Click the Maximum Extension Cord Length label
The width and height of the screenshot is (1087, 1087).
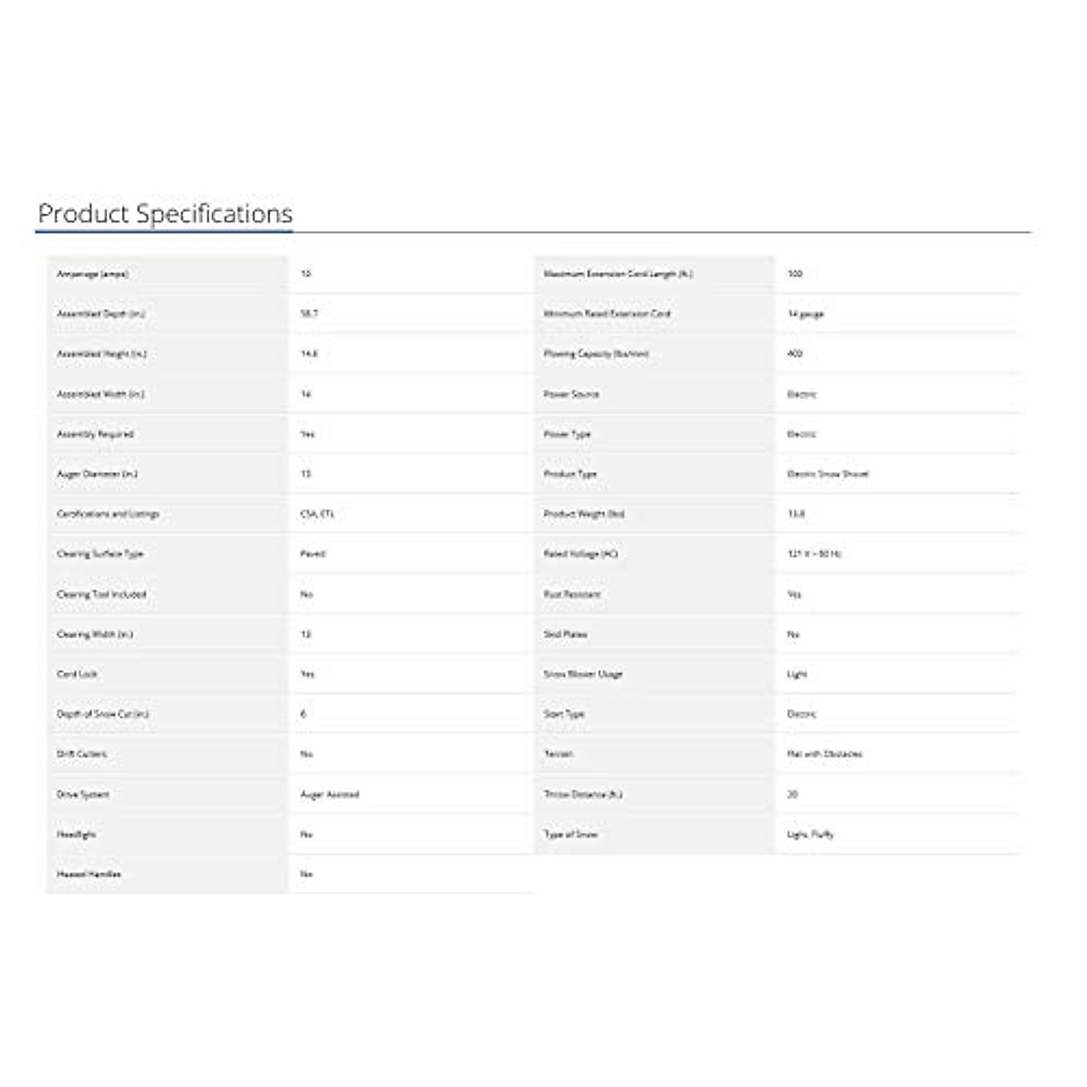pos(619,274)
